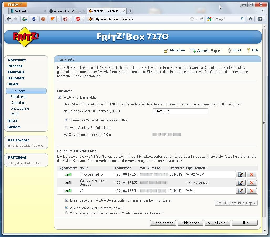The image size is (270, 237).
Task: Expand the blocked-circle icon dropdown arrow
Action: [71, 19]
